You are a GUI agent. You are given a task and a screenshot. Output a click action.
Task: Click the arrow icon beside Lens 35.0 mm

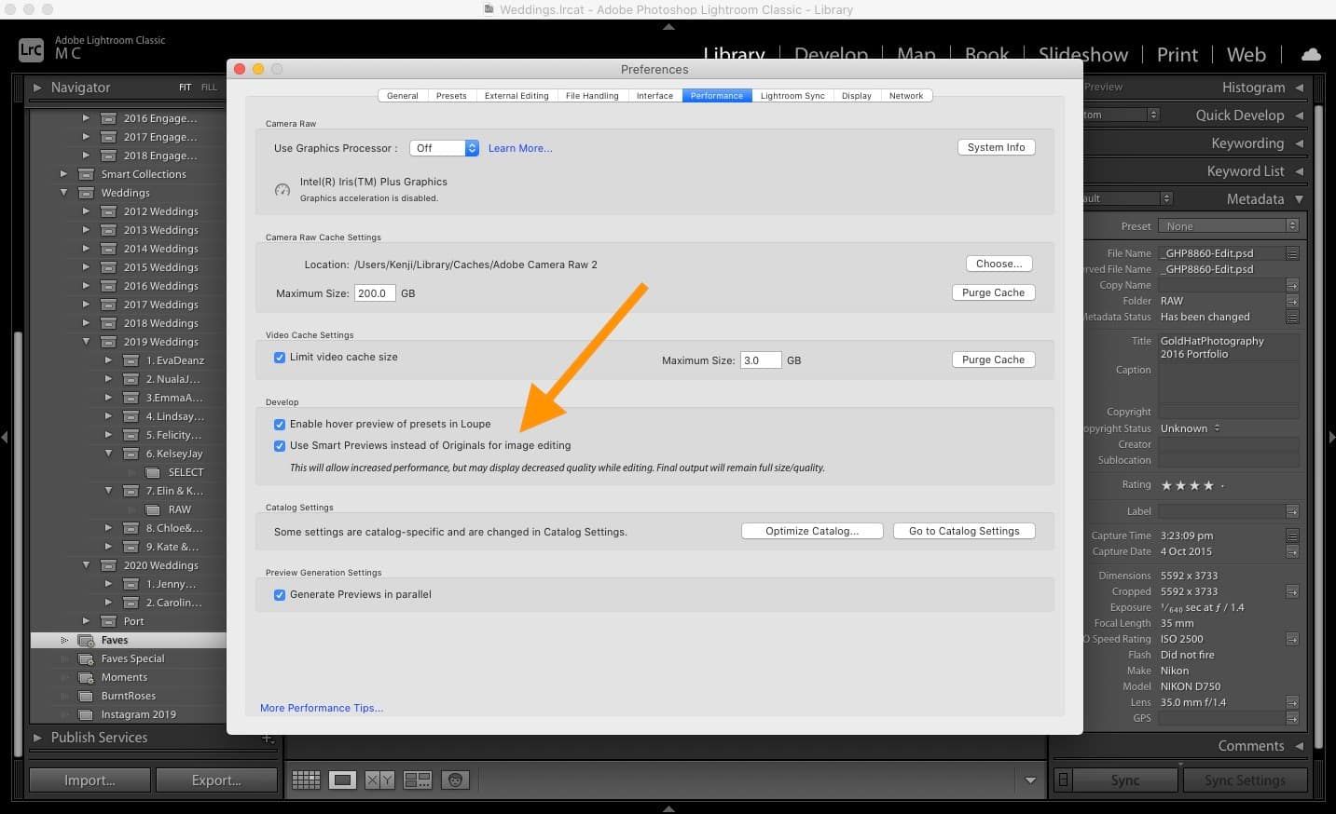[1292, 702]
